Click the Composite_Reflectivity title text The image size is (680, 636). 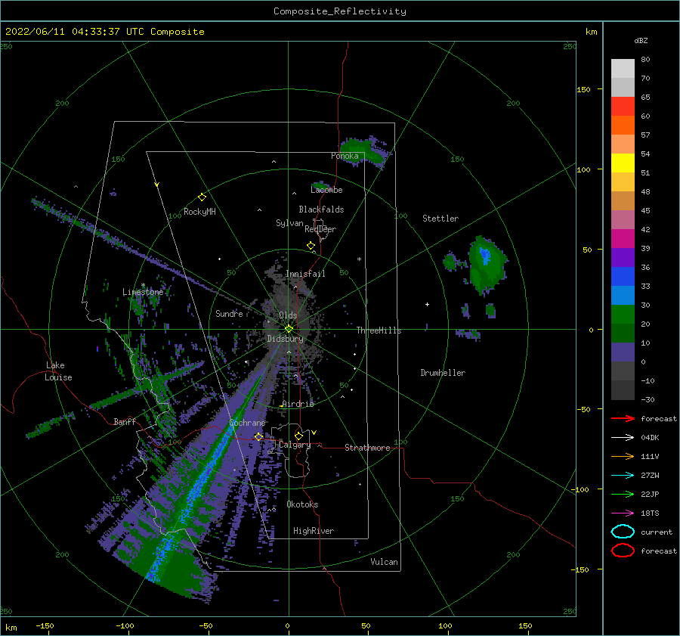pos(340,11)
